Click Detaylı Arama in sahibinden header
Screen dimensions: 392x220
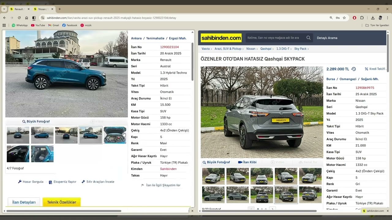[x=327, y=38]
